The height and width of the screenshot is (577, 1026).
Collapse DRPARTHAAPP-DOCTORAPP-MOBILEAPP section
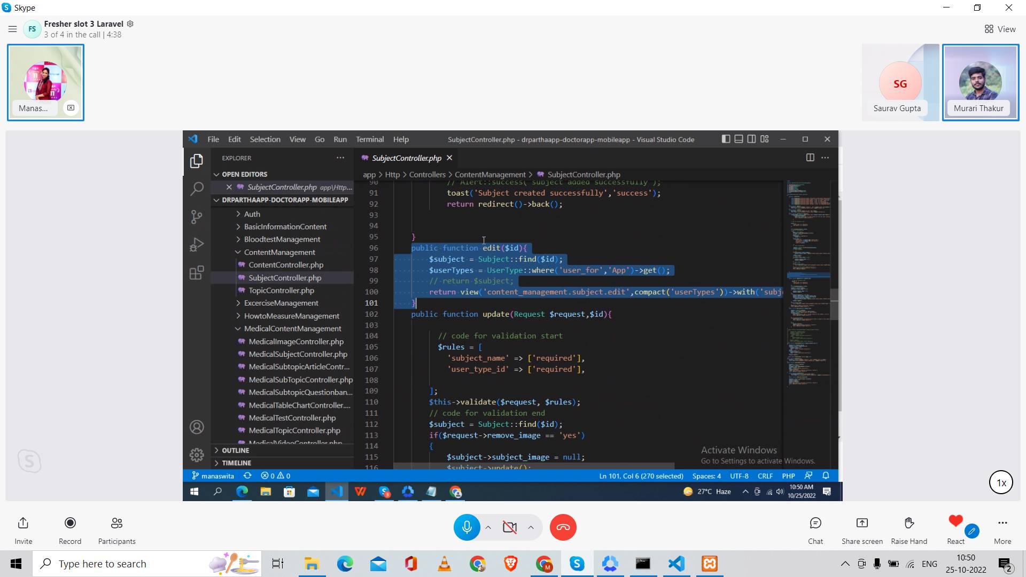[x=285, y=200]
